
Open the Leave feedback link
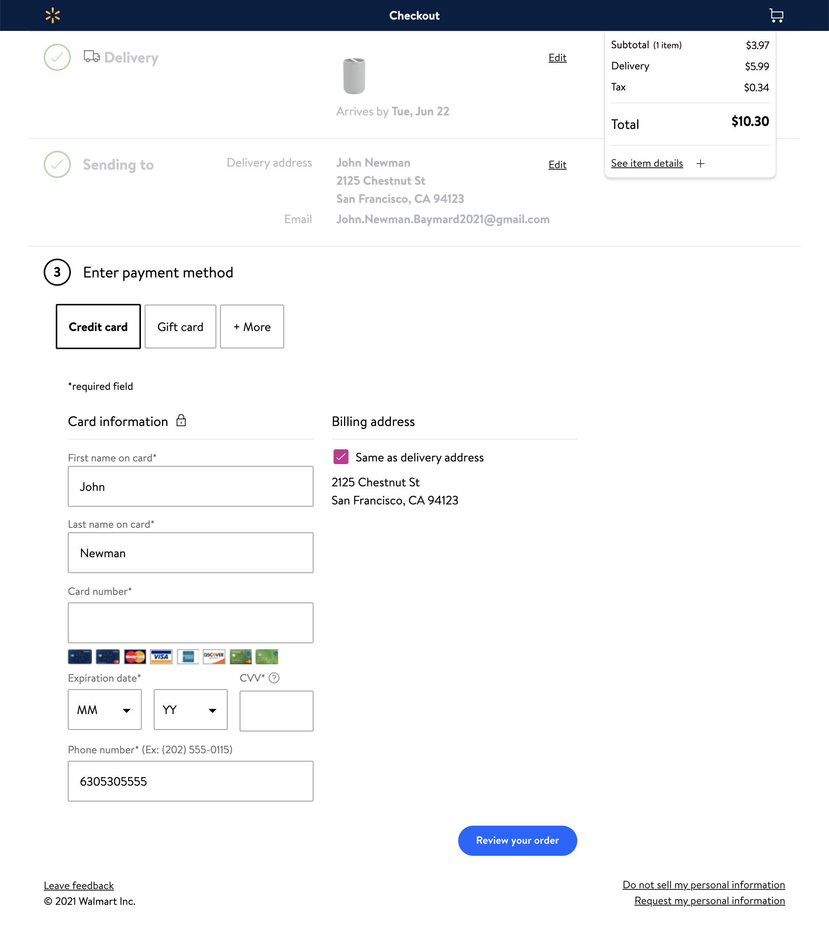tap(79, 885)
